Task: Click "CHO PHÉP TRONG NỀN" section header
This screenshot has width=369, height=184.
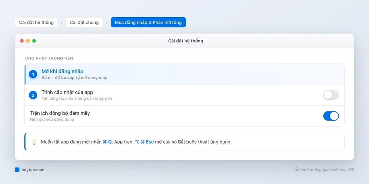Action: (49, 58)
